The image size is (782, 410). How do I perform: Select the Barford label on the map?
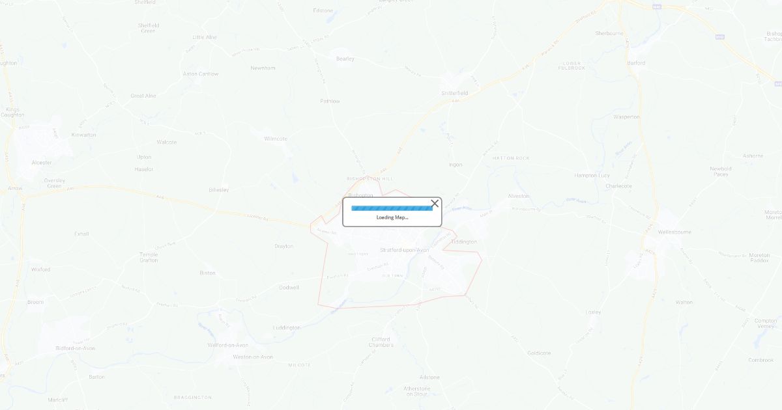(x=636, y=63)
